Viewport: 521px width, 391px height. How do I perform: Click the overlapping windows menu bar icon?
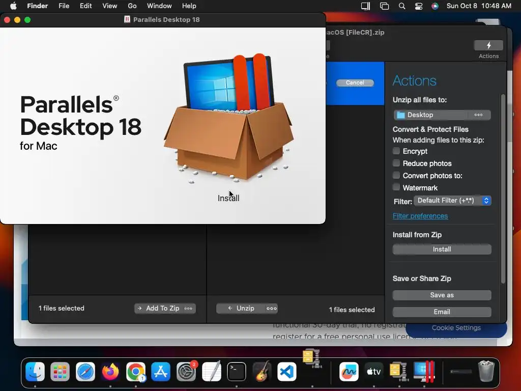[x=385, y=6]
